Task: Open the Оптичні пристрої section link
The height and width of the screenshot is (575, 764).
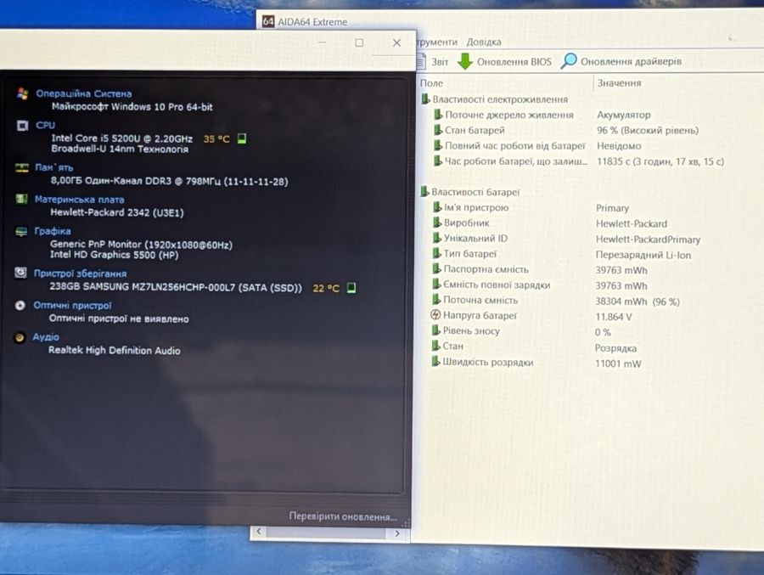Action: pyautogui.click(x=72, y=305)
